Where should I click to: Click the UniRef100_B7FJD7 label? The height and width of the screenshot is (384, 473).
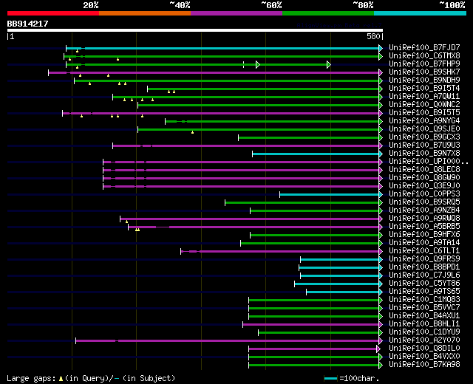[x=424, y=47]
